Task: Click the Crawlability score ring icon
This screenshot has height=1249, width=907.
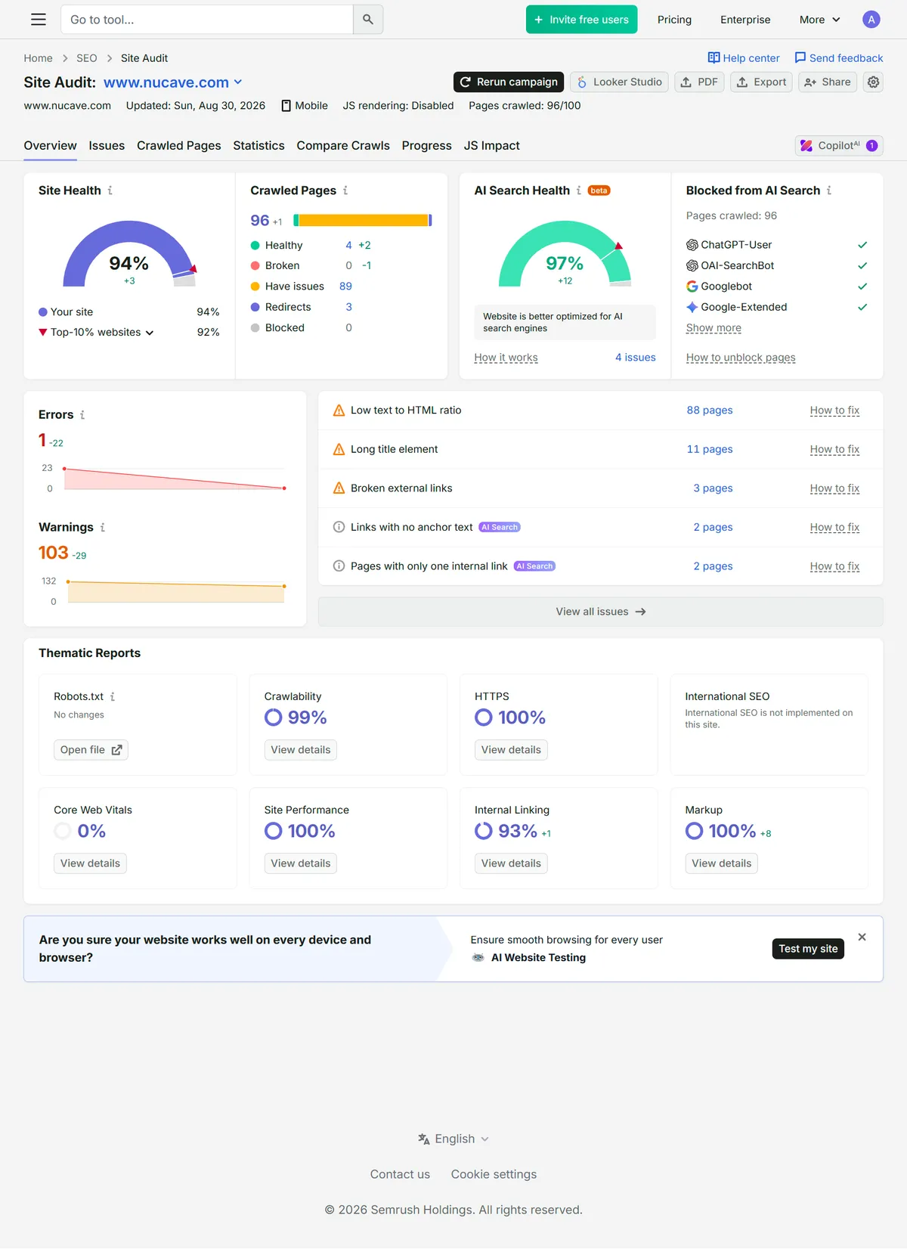Action: (x=273, y=717)
